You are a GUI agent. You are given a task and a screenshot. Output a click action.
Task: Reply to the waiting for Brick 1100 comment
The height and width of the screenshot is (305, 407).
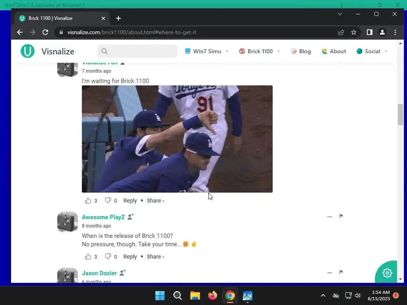click(130, 201)
